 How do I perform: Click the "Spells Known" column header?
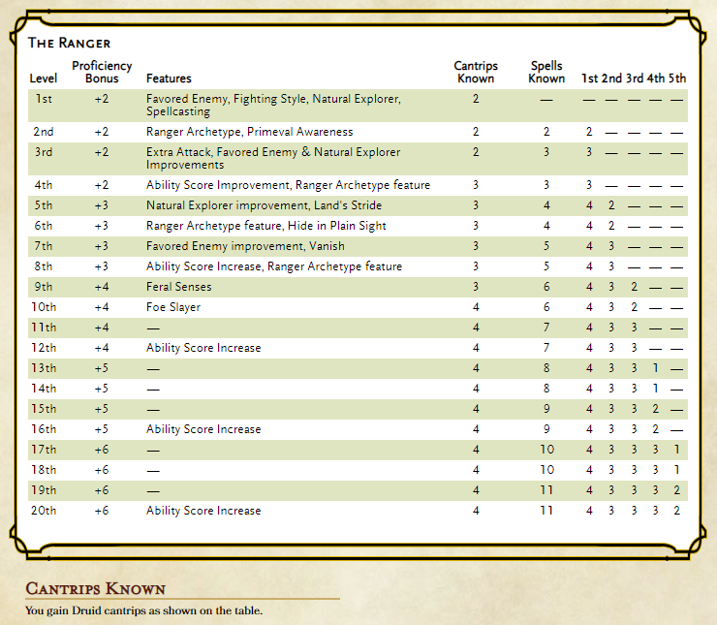[x=546, y=72]
